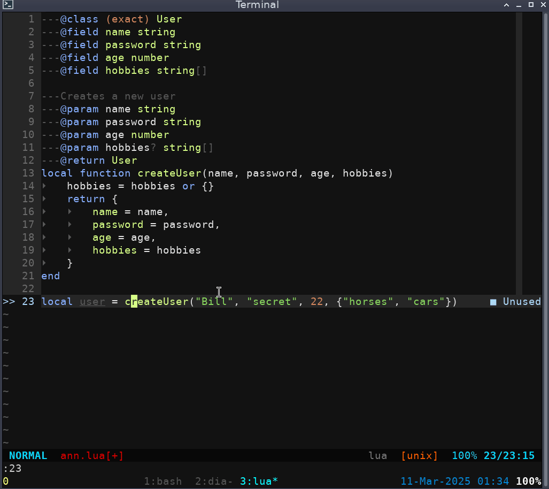The image size is (549, 489).
Task: Click the 23/23:15 cursor position indicator
Action: [x=509, y=456]
